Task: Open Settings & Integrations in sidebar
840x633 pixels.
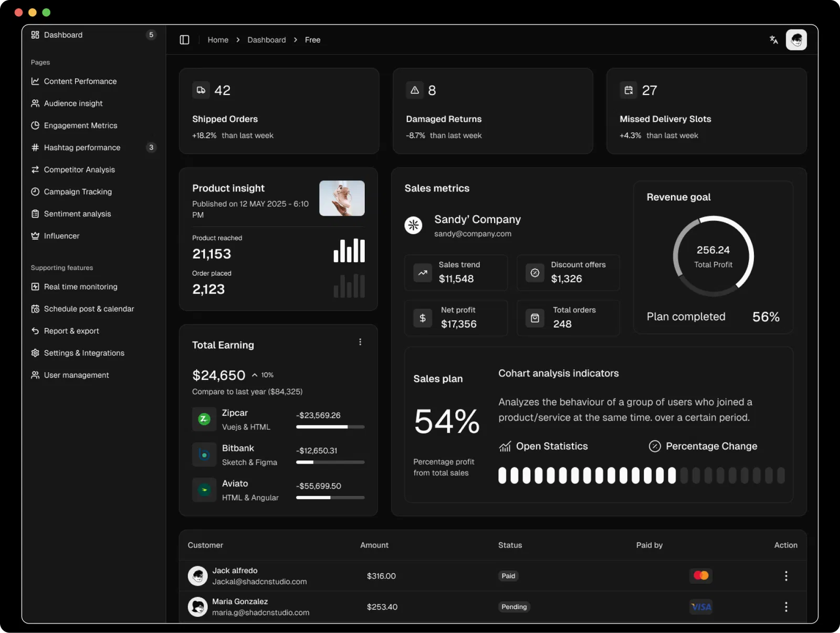Action: point(84,353)
